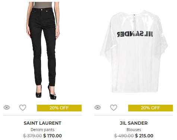Viewport: 177px width, 140px height.
Task: Select the Denim pants product description
Action: point(42,130)
